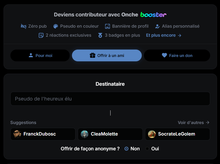This screenshot has width=220, height=164.
Task: Click SocrateLeGolem's avatar thumbnail
Action: point(152,134)
